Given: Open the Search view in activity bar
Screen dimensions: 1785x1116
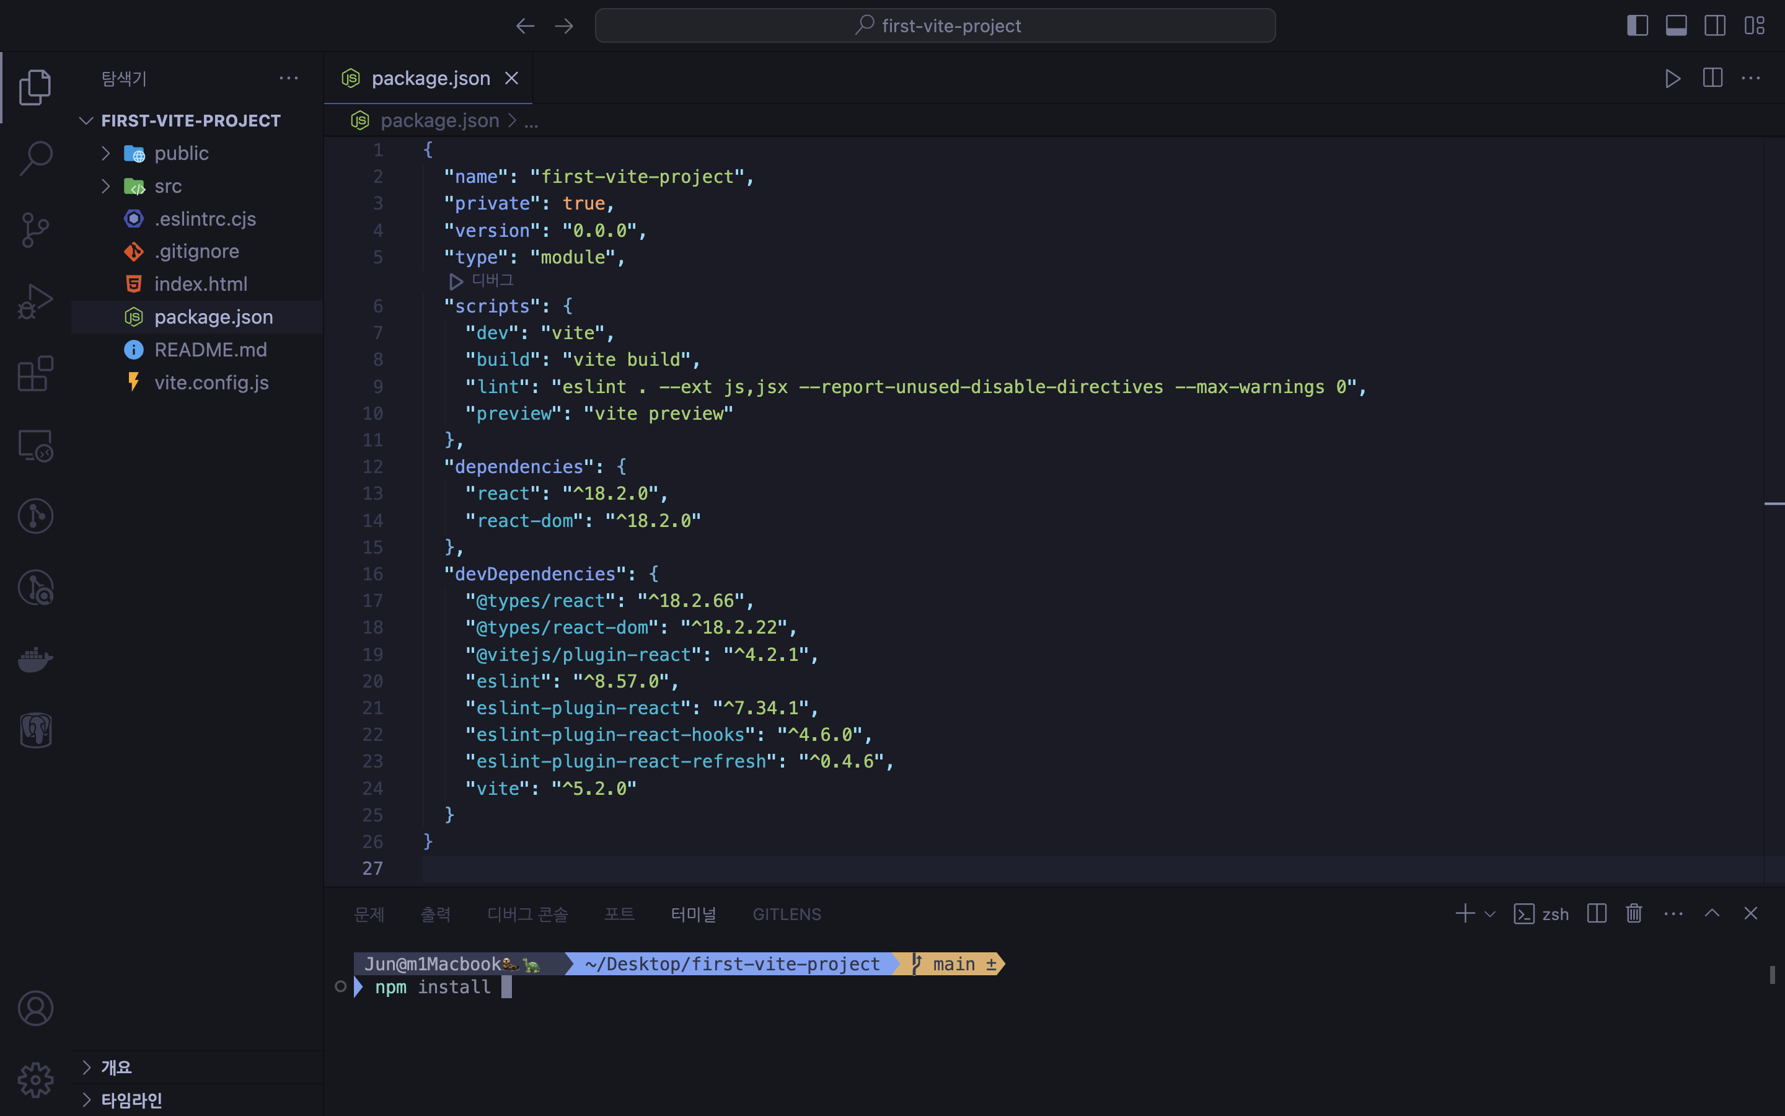Looking at the screenshot, I should 35,158.
